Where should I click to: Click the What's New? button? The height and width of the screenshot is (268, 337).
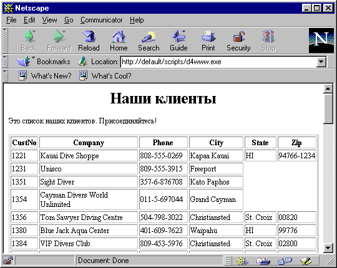(45, 76)
